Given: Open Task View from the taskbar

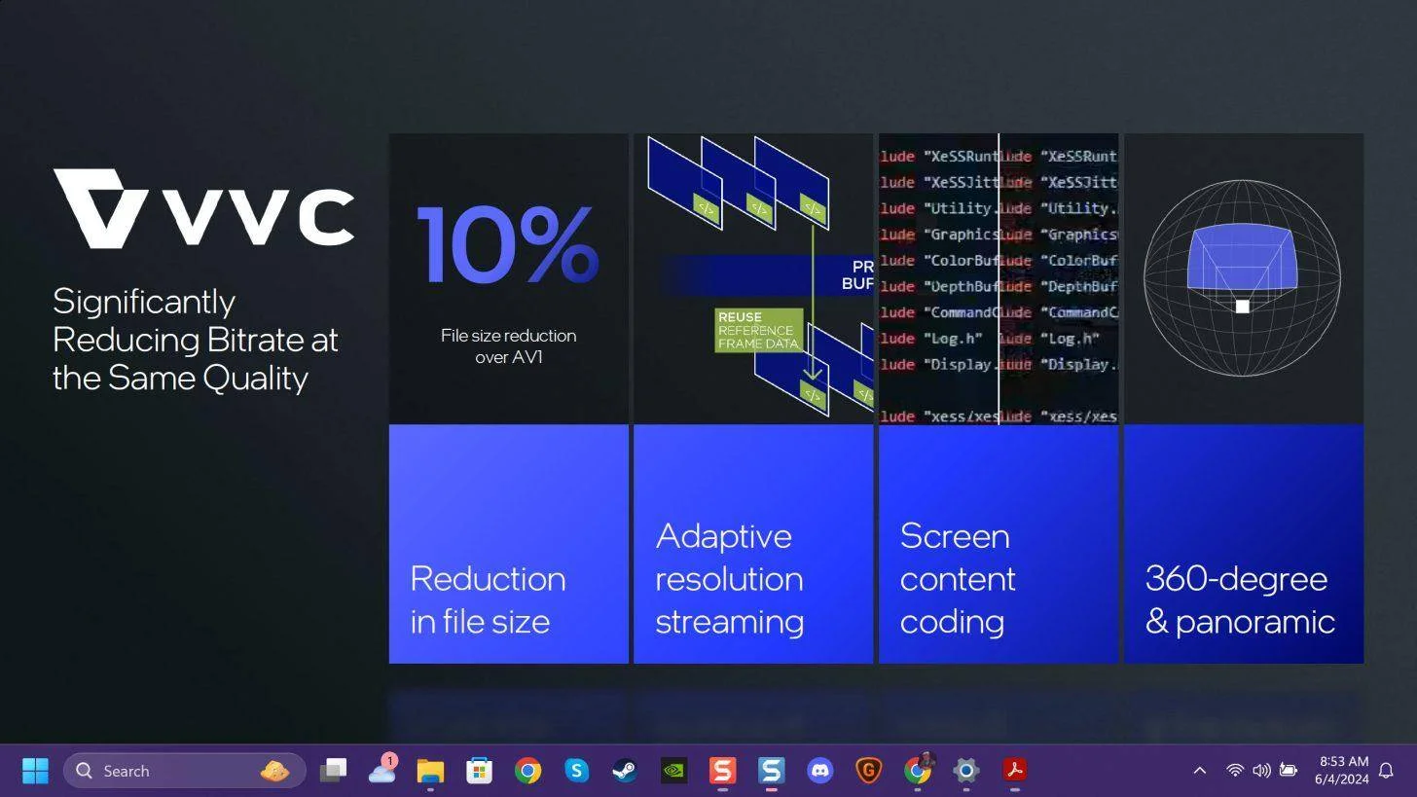Looking at the screenshot, I should coord(333,771).
